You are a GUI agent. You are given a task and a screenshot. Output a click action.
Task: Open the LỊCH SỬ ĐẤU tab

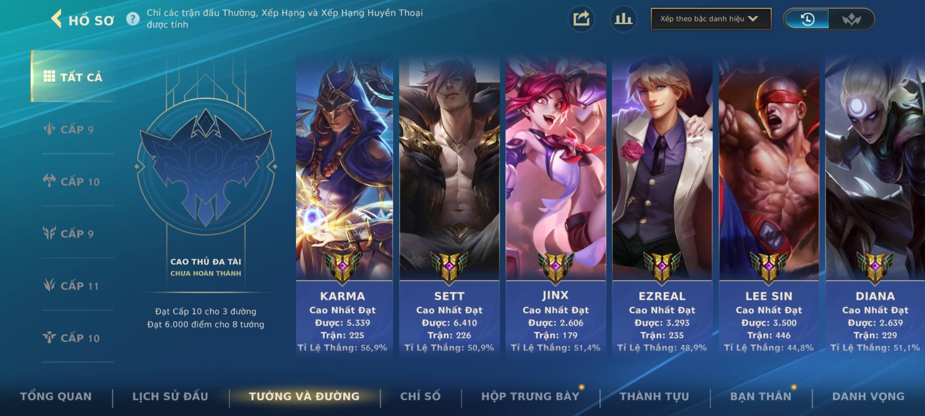point(170,396)
